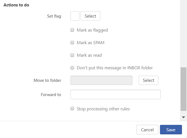Tick the Mark as SPAM checkbox
The height and width of the screenshot is (138, 187).
point(72,42)
